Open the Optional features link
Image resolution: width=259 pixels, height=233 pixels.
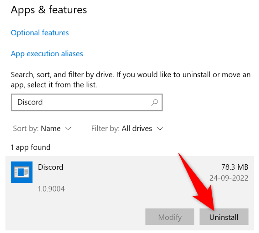(x=40, y=33)
